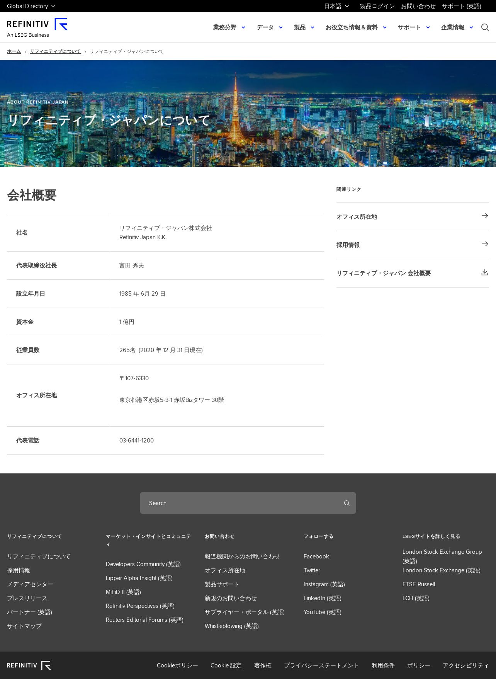Open Lipper Alpha Insight (英語) link
The image size is (496, 679).
(x=139, y=578)
